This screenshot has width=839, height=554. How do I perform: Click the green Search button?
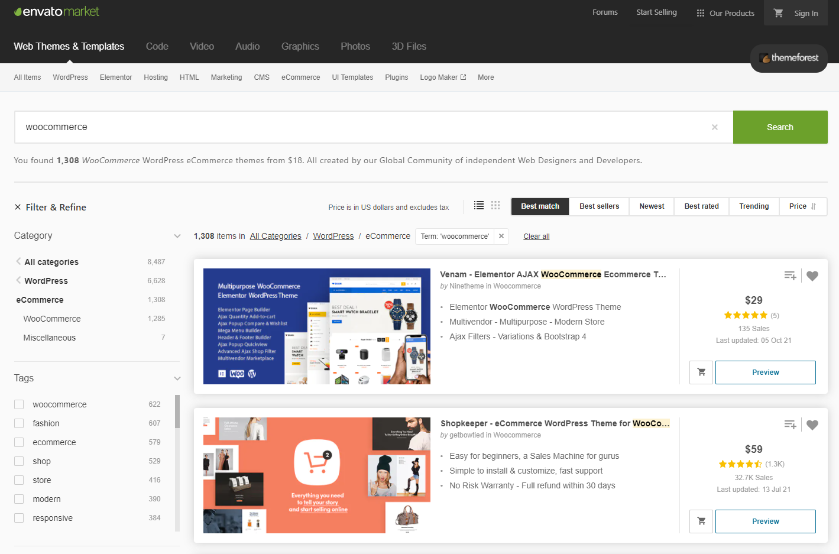pos(780,127)
